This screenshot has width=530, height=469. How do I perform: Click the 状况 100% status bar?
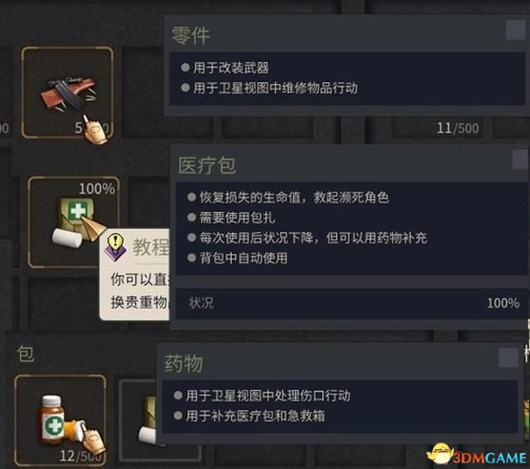coord(351,303)
